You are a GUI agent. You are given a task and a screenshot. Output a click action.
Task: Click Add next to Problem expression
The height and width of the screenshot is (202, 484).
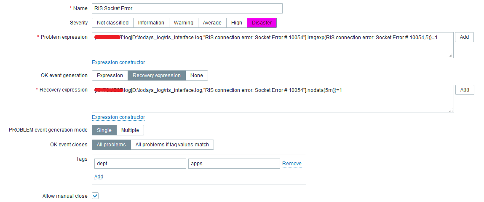coord(464,37)
